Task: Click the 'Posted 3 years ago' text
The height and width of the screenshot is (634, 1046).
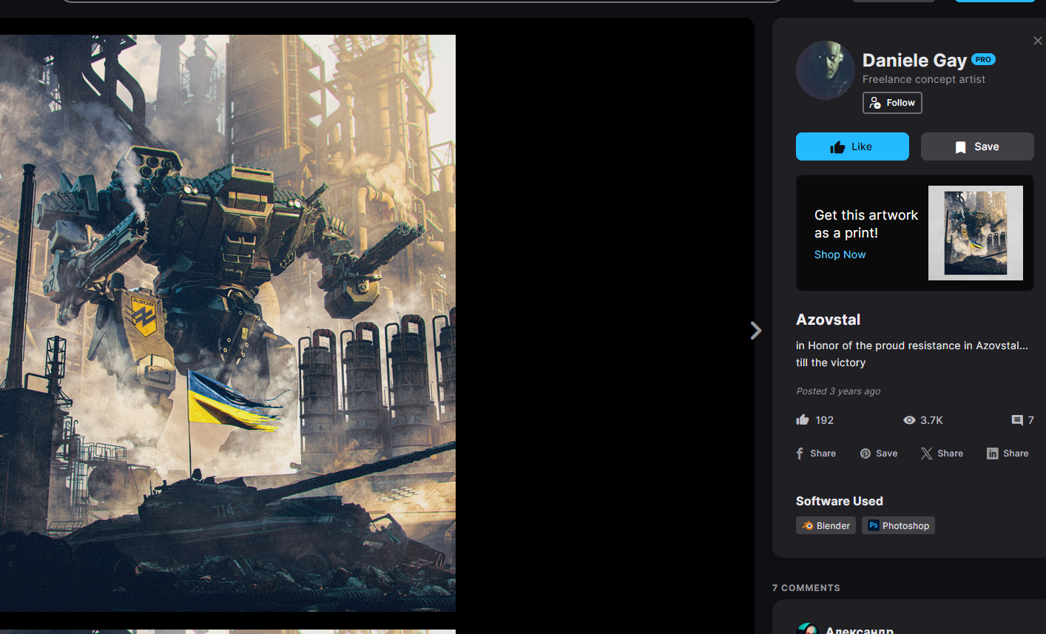Action: point(838,391)
